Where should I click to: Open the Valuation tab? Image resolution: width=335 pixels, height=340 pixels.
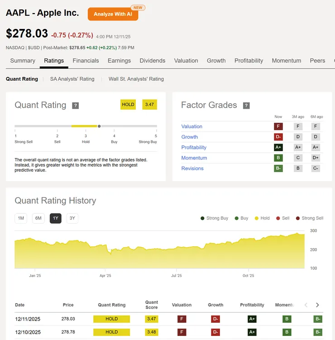[186, 61]
